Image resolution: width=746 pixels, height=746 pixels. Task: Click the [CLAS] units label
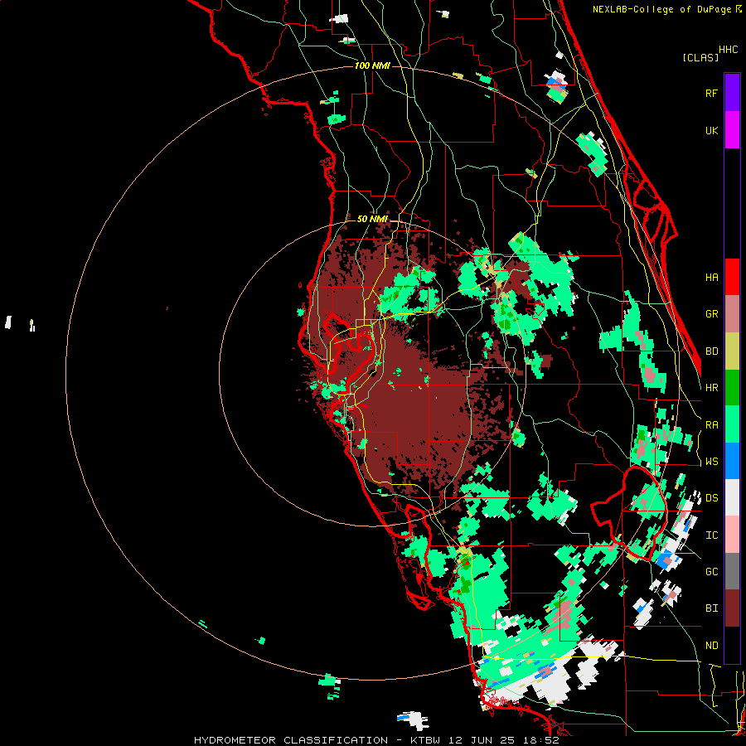point(700,57)
